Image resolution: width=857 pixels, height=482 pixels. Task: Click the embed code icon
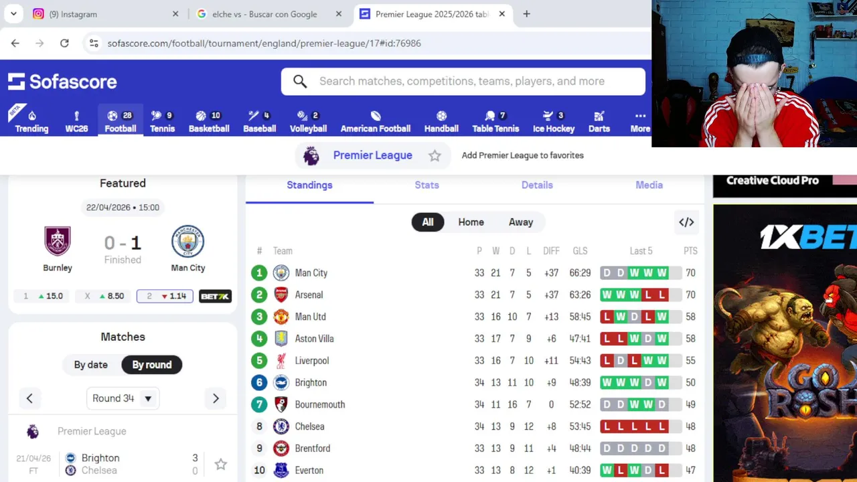click(x=686, y=222)
